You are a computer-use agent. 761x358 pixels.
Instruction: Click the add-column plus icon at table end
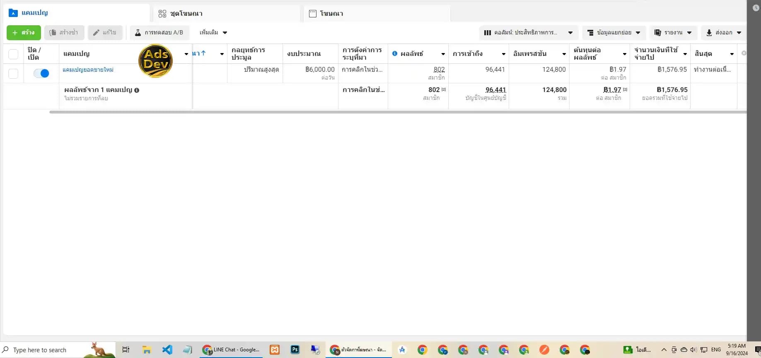pos(744,53)
